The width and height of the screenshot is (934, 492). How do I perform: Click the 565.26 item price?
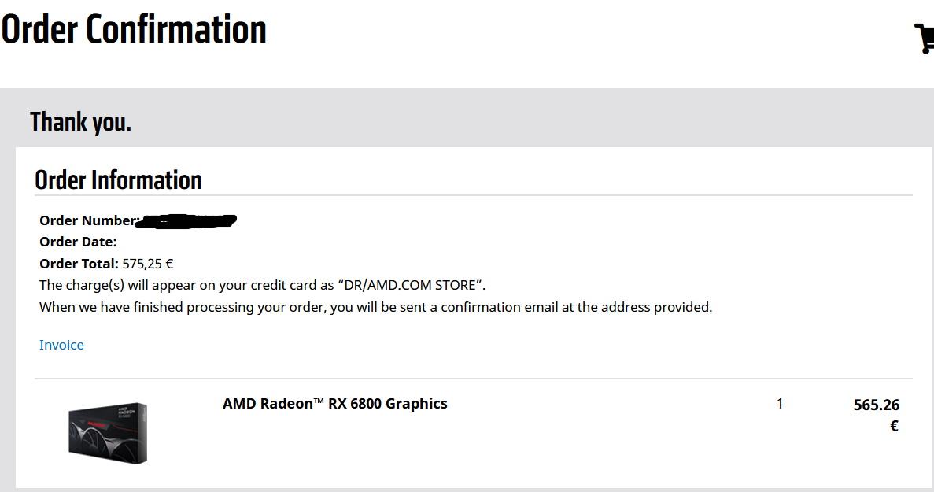pos(876,405)
